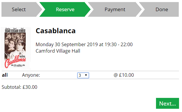Click the bold 'all' ticket label

[5, 75]
